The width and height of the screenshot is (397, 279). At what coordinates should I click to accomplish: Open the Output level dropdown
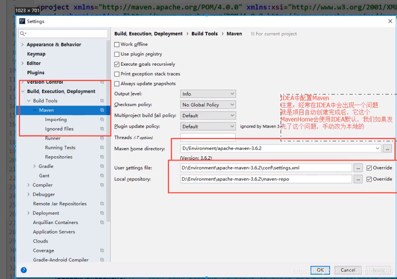point(208,94)
